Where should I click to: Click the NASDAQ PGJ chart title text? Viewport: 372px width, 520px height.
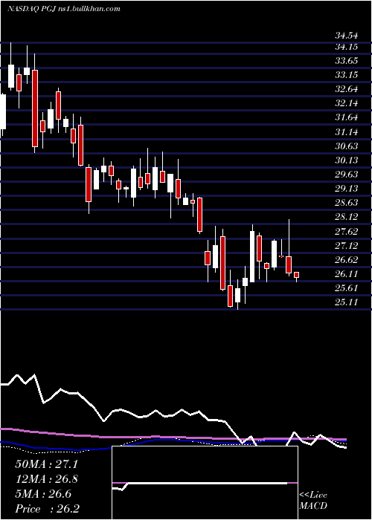63,9
